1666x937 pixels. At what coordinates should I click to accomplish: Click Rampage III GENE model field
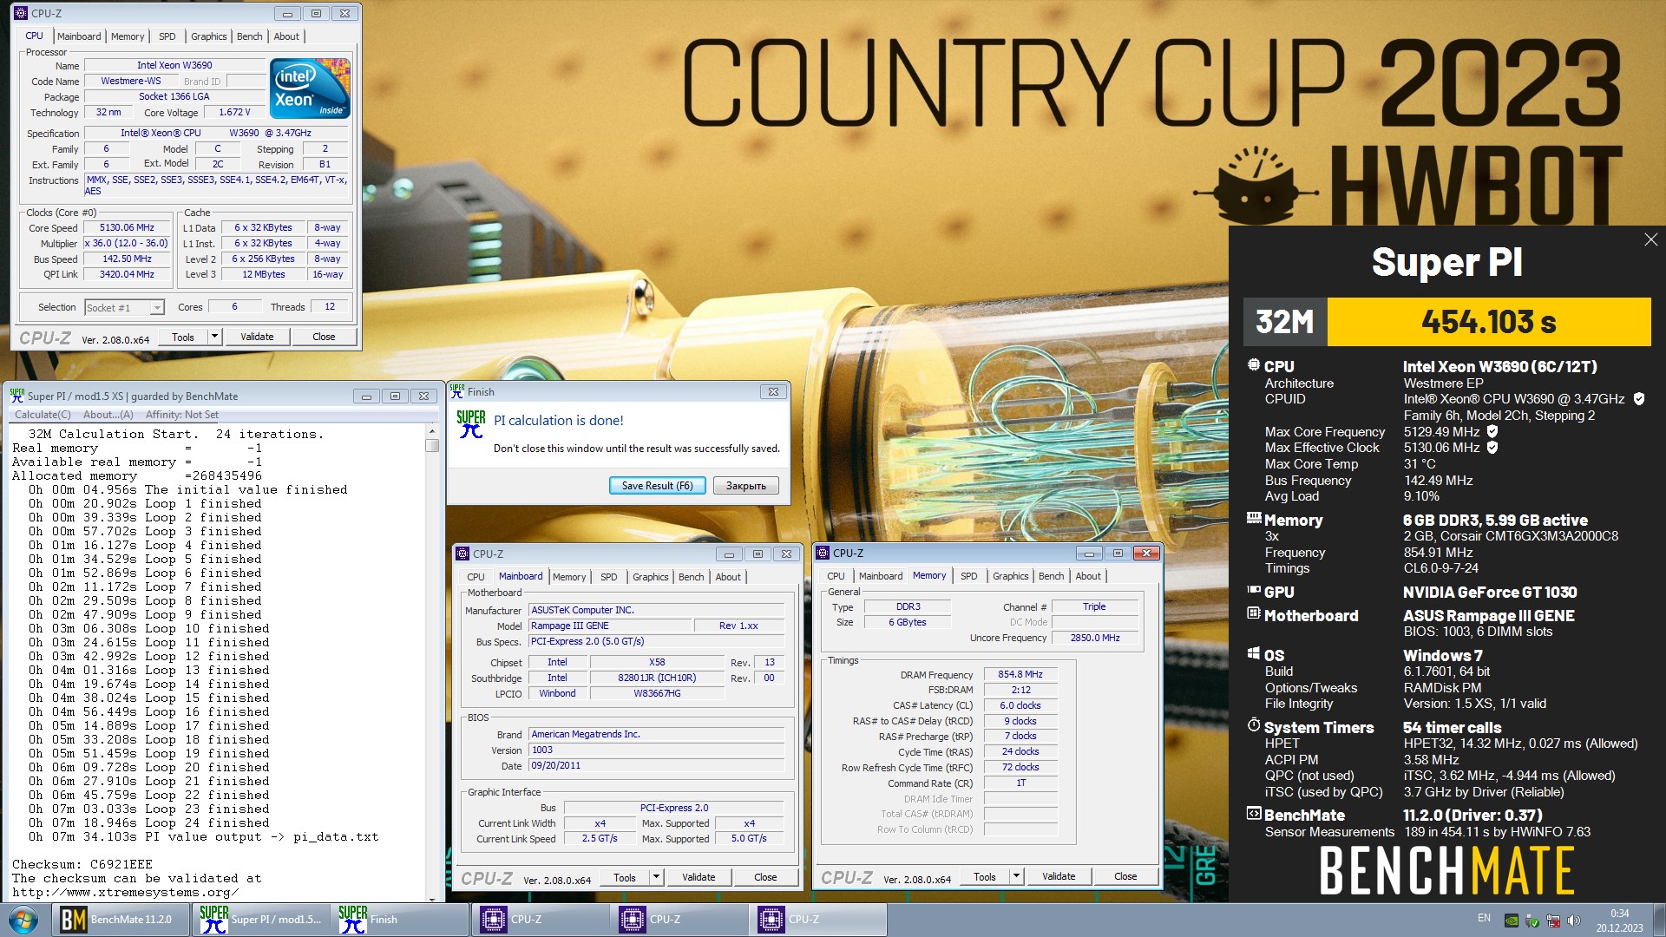click(611, 626)
